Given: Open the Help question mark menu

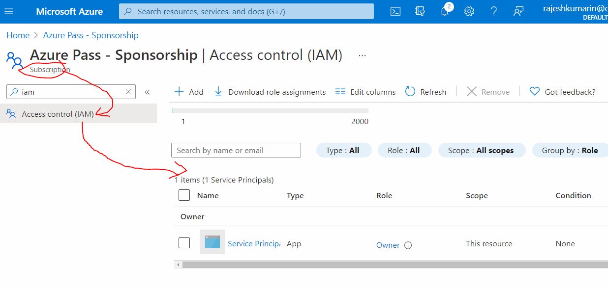Looking at the screenshot, I should pyautogui.click(x=494, y=11).
